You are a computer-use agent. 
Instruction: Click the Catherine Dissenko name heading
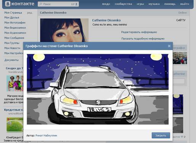pos(106,20)
